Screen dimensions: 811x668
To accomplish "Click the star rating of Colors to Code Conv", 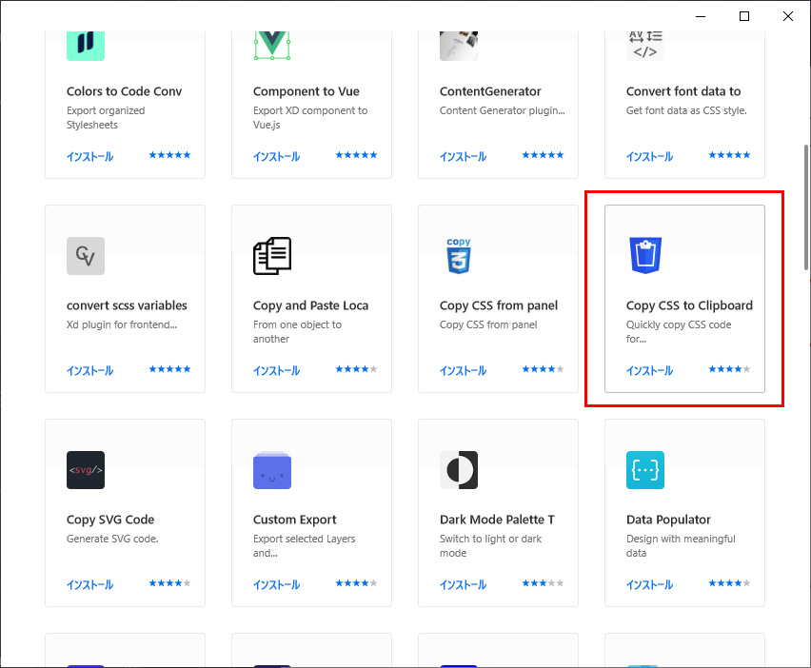I will (169, 154).
